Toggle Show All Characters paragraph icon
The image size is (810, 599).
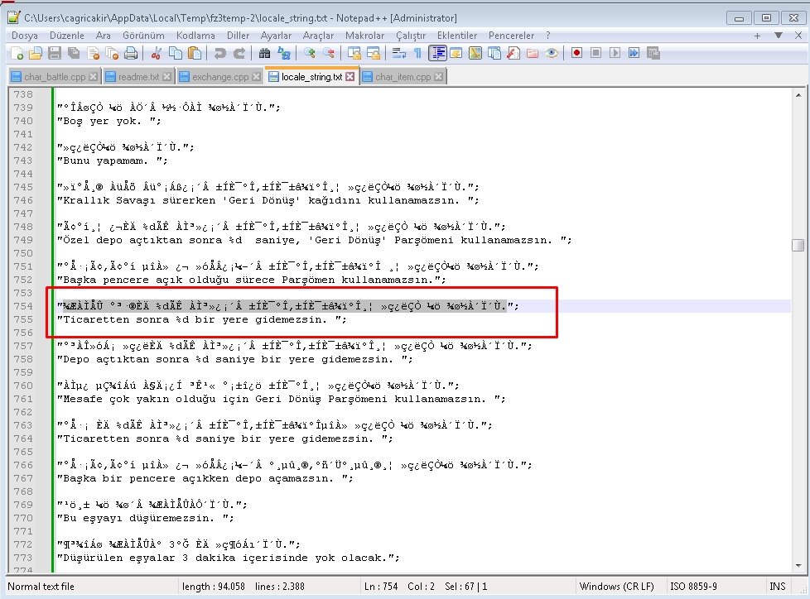(x=417, y=53)
